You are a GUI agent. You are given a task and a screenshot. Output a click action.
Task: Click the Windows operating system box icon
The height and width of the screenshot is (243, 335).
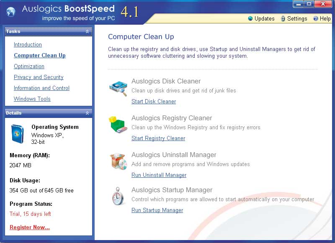17,134
